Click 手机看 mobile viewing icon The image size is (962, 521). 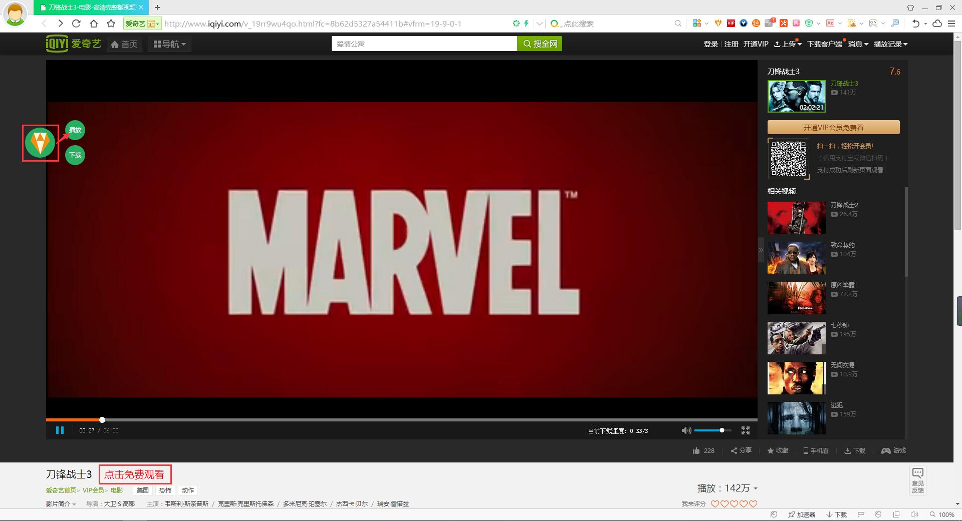pos(806,451)
